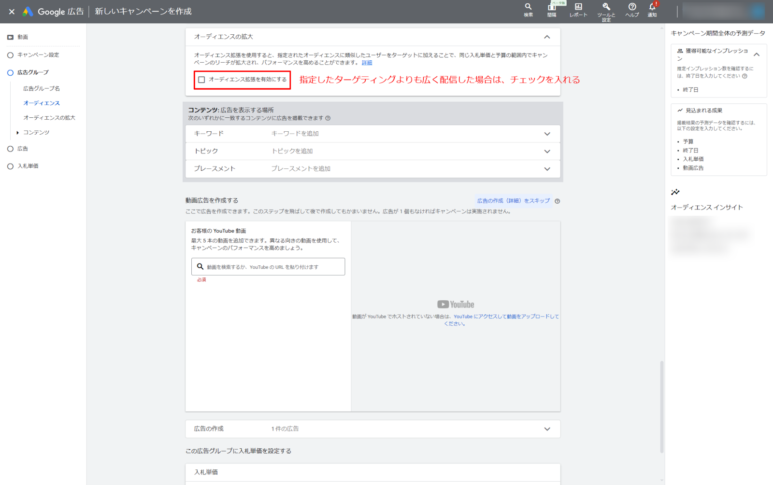Click the 動画 video icon in sidebar
This screenshot has width=773, height=485.
click(x=10, y=37)
